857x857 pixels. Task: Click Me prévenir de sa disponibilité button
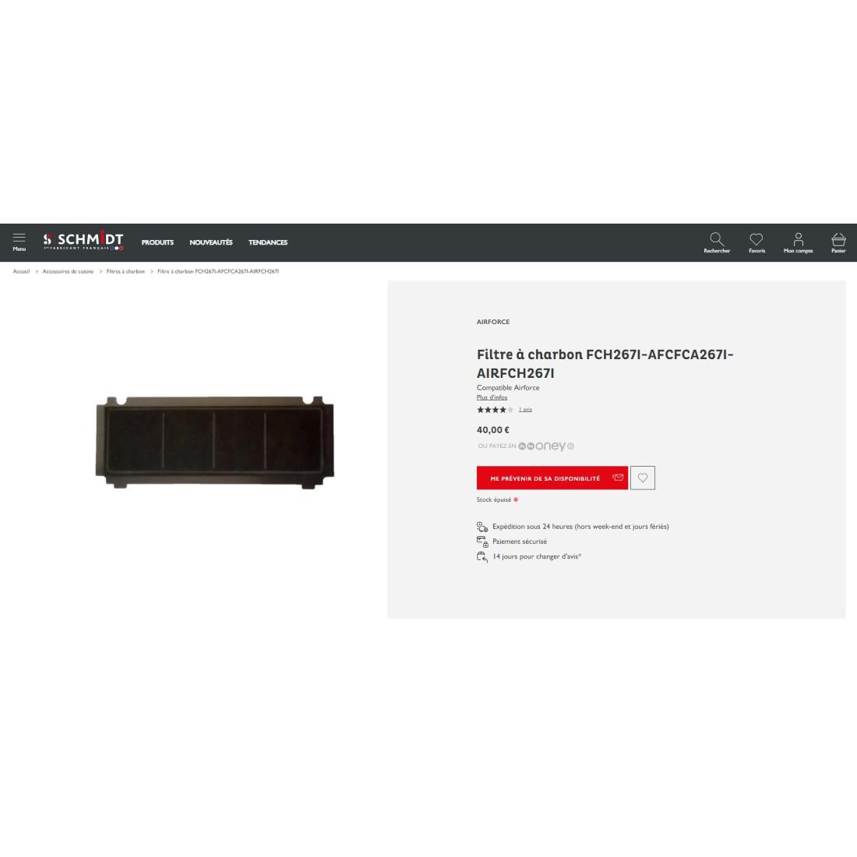[x=552, y=478]
